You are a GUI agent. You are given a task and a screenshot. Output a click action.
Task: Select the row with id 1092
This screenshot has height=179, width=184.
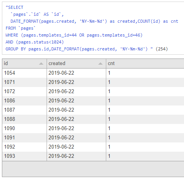click(x=93, y=147)
